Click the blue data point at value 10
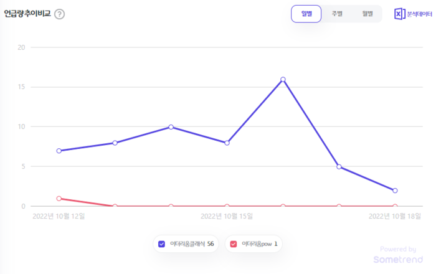 (x=171, y=127)
